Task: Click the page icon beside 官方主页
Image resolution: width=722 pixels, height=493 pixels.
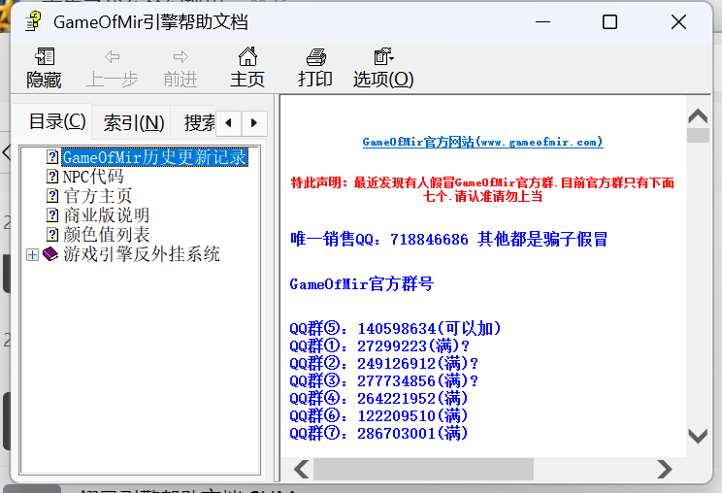Action: pos(52,196)
